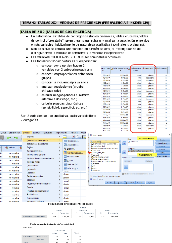This screenshot has height=243, width=172.
Task: Click the green redo arrow in SPSS toolbar
Action: click(x=16, y=138)
